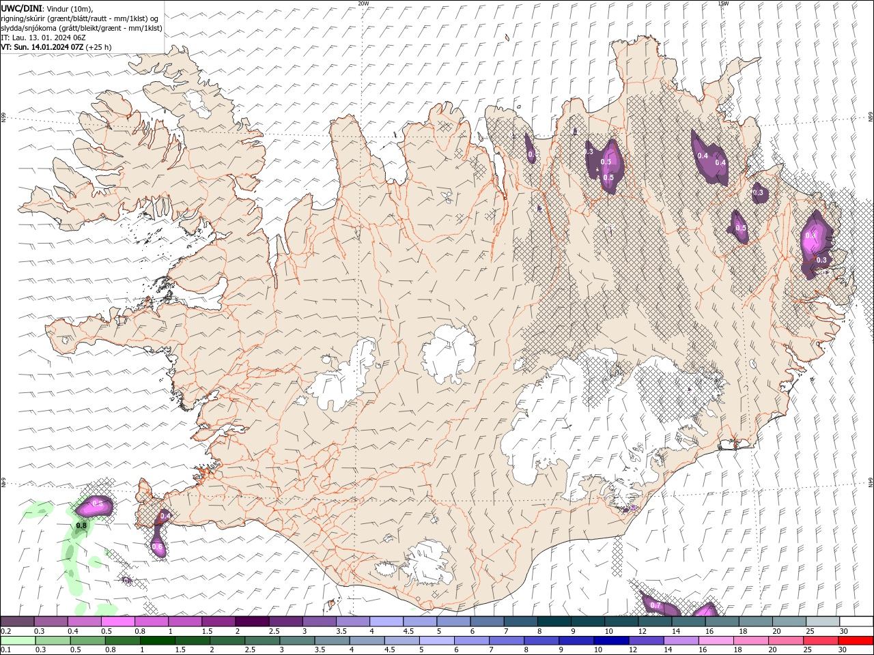Click the 'rigning/skúrir' legend description line
This screenshot has width=874, height=655.
point(80,18)
